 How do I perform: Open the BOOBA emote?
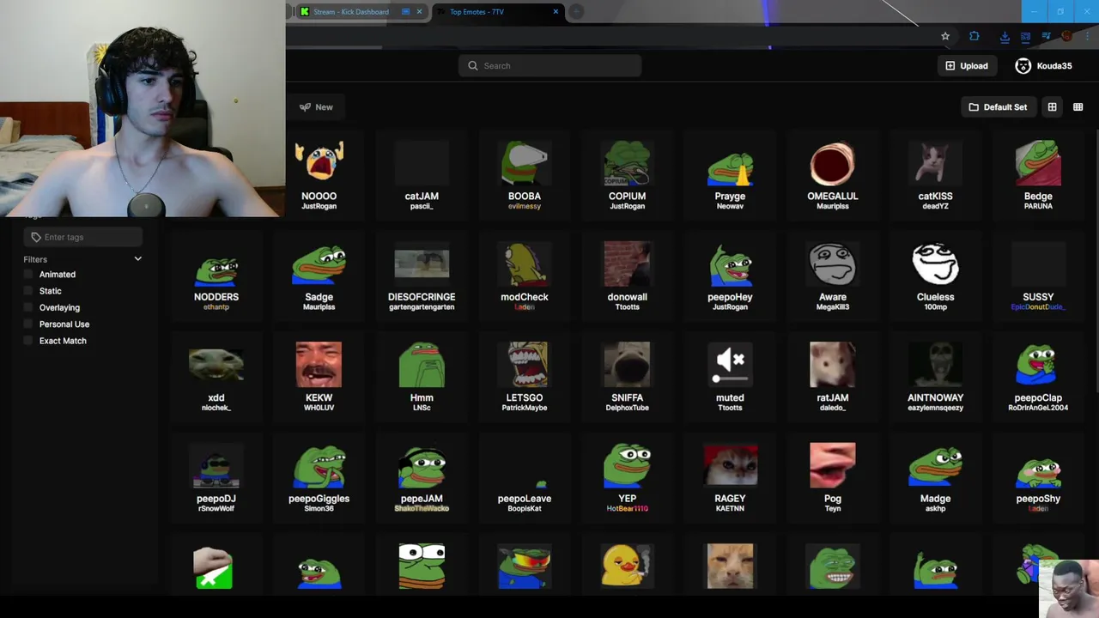pyautogui.click(x=524, y=175)
